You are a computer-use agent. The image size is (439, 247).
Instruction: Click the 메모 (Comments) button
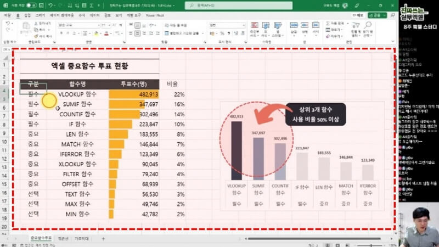[x=358, y=15]
